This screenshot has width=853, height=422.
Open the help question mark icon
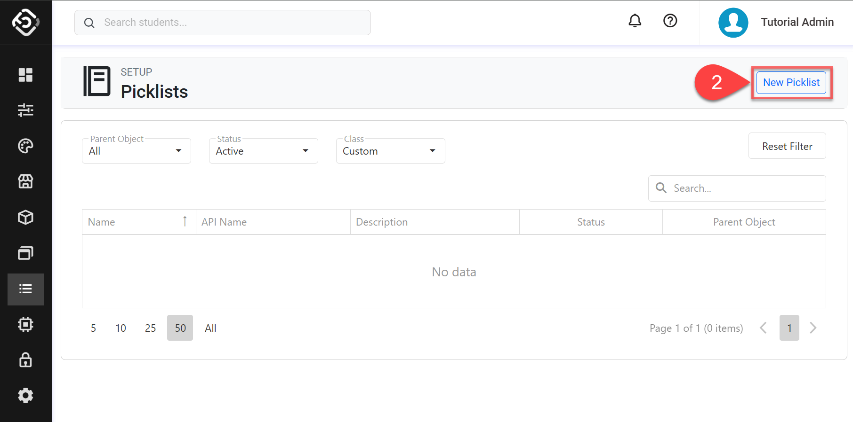pos(670,21)
